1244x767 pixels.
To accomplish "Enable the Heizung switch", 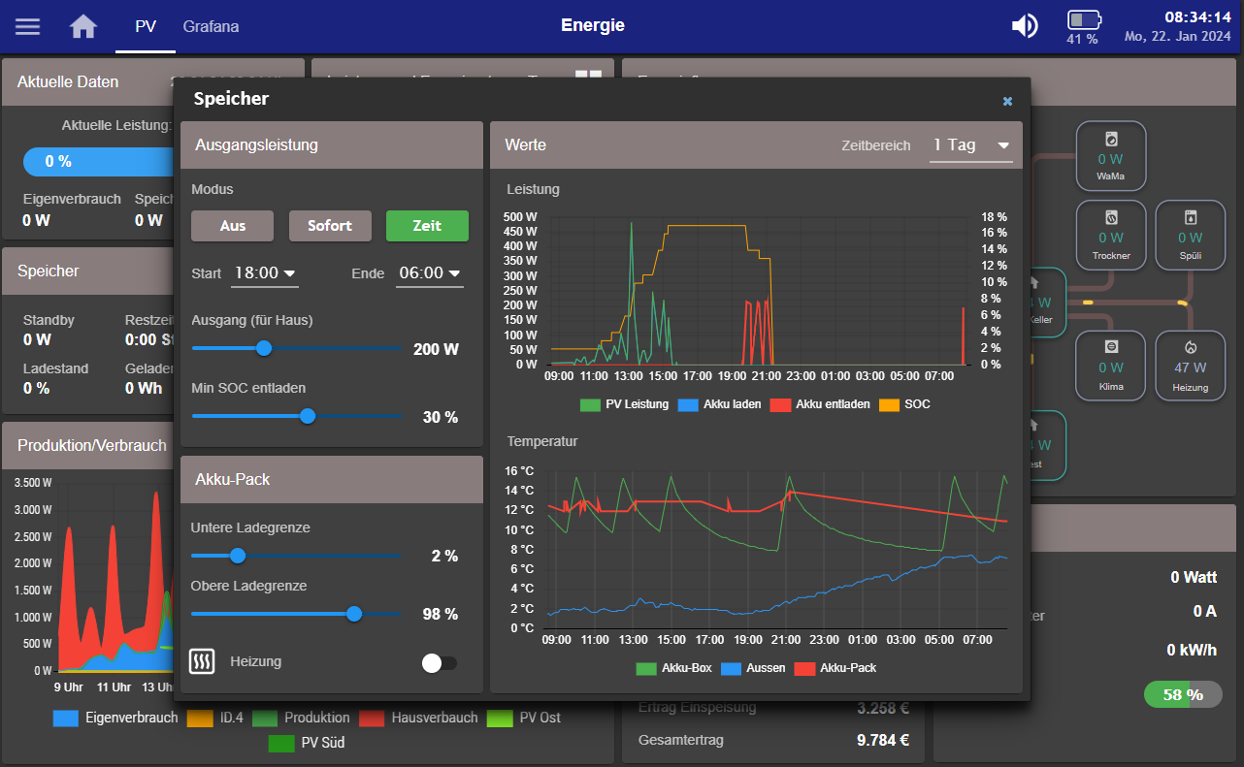I will tap(440, 663).
